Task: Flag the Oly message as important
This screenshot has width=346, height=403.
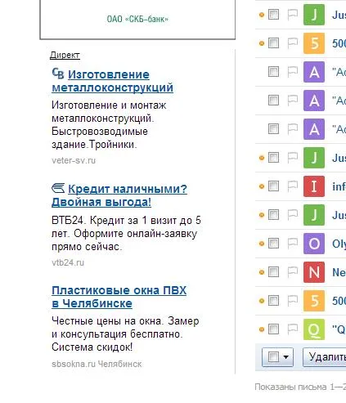Action: (x=292, y=244)
